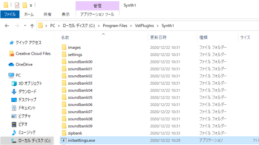The width and height of the screenshot is (259, 145).
Task: Select PC in the navigation pane
Action: (18, 75)
